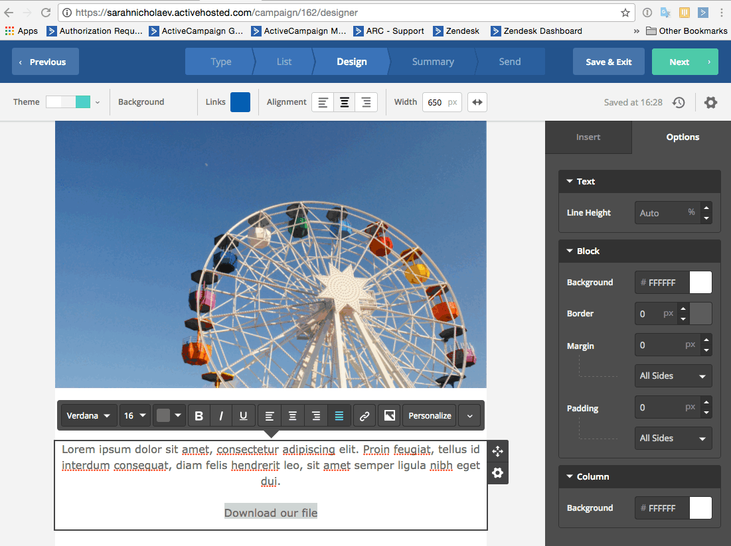Image resolution: width=731 pixels, height=546 pixels.
Task: Open campaign settings gear in top toolbar
Action: pos(710,102)
